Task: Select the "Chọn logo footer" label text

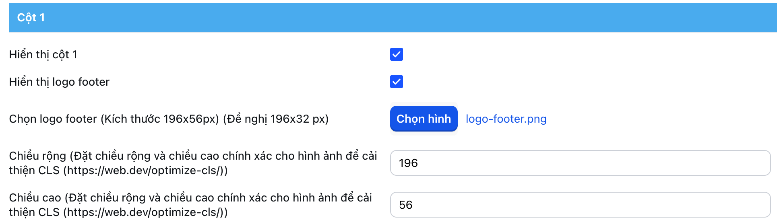Action: 169,119
